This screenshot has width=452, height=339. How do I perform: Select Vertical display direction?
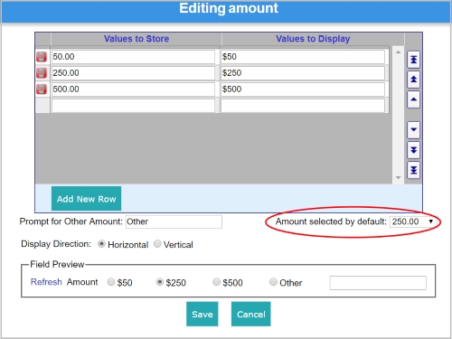[157, 244]
